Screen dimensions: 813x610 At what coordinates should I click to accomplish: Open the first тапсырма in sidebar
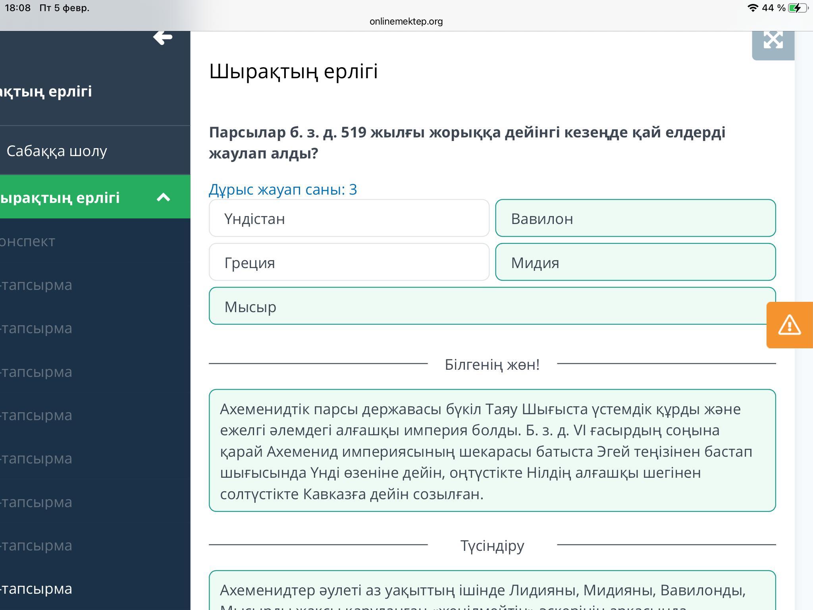pos(37,285)
